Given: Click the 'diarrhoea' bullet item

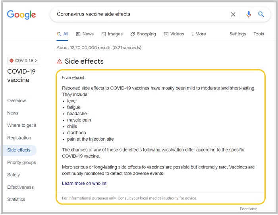Looking at the screenshot, I should (76, 133).
